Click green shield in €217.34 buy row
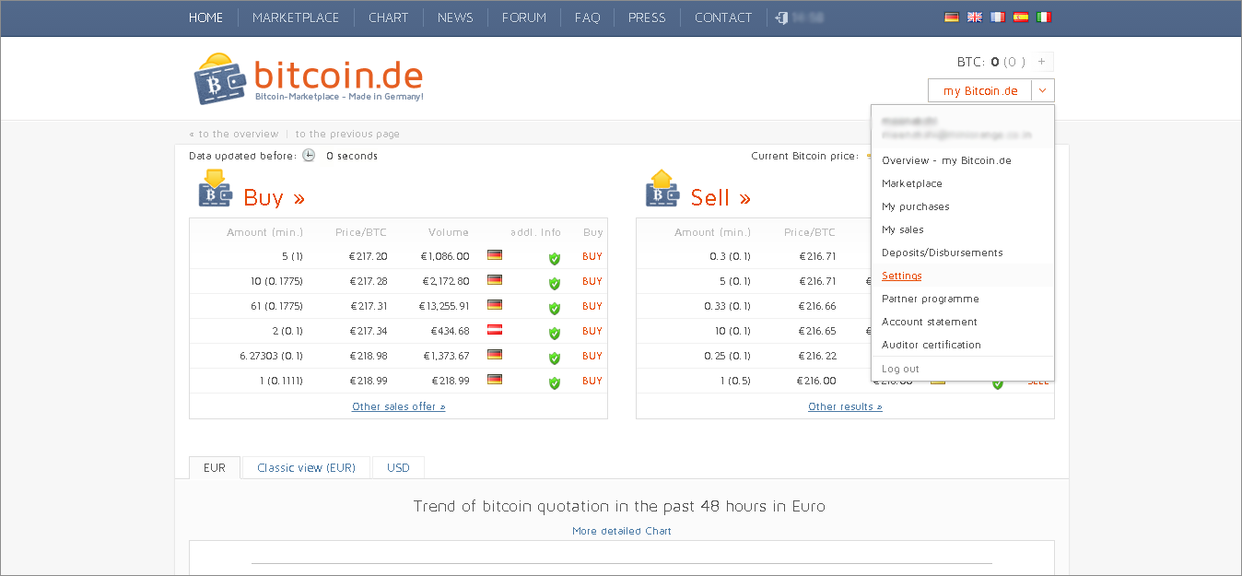Screen dimensions: 1242x576 coord(555,333)
